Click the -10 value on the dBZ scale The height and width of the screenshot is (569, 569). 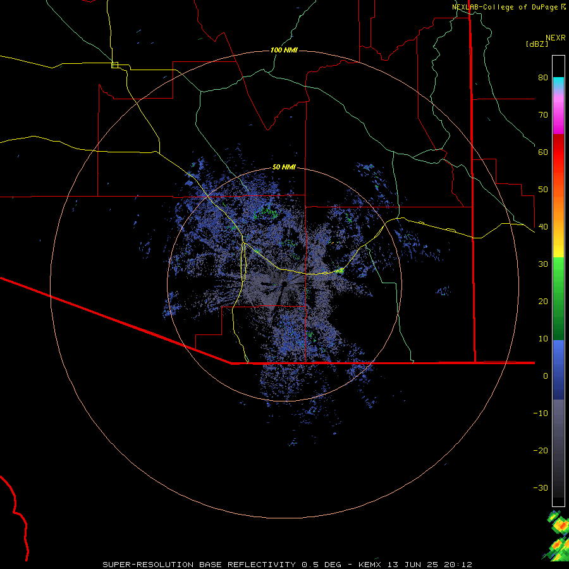(541, 413)
